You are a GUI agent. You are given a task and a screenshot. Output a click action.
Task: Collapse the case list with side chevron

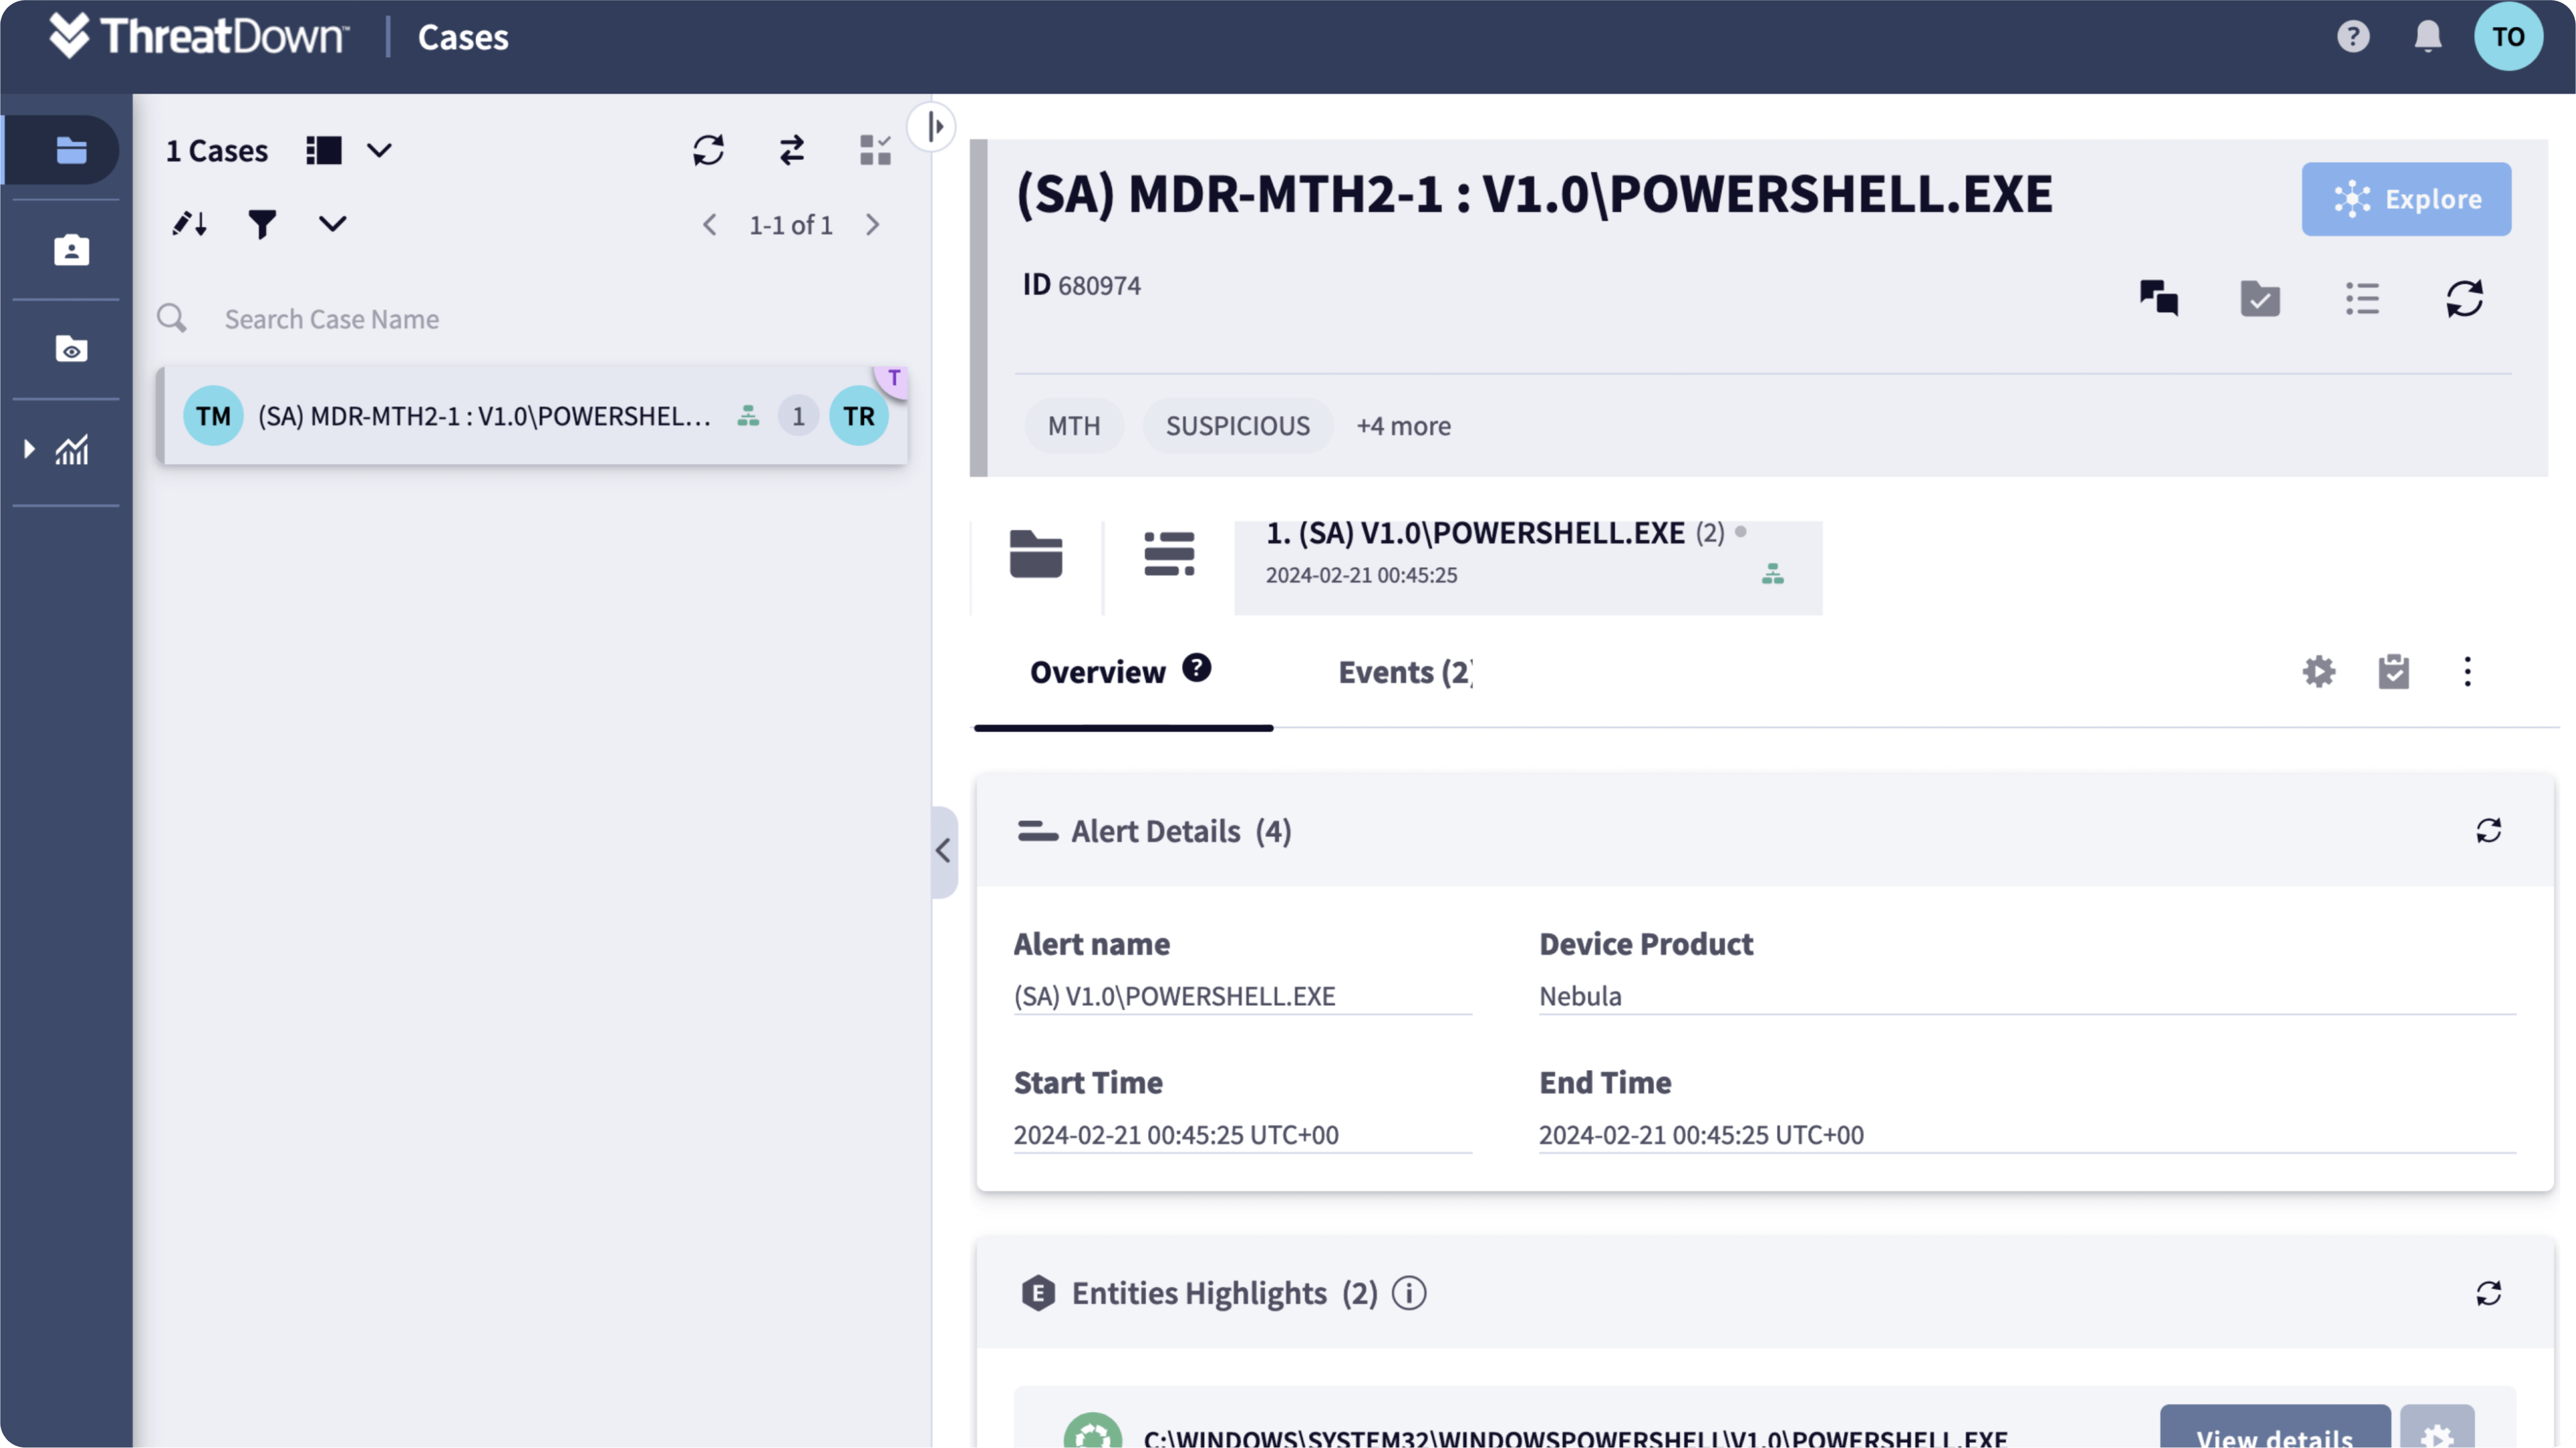pos(943,851)
